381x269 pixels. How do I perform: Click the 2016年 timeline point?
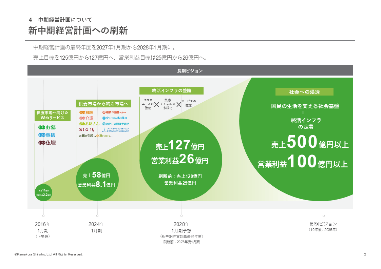coord(43,216)
